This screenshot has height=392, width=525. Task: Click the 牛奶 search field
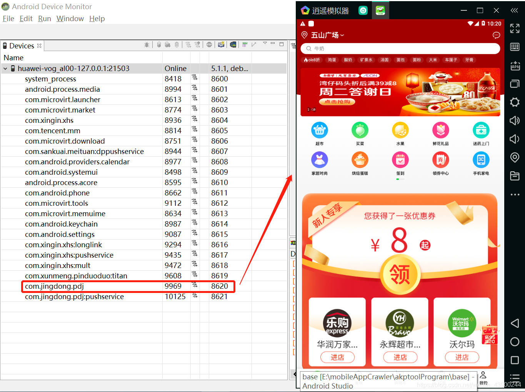(400, 48)
